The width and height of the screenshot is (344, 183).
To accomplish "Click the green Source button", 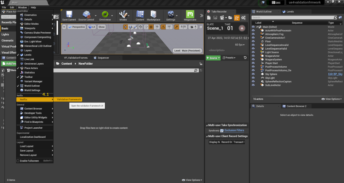I will coord(213,58).
